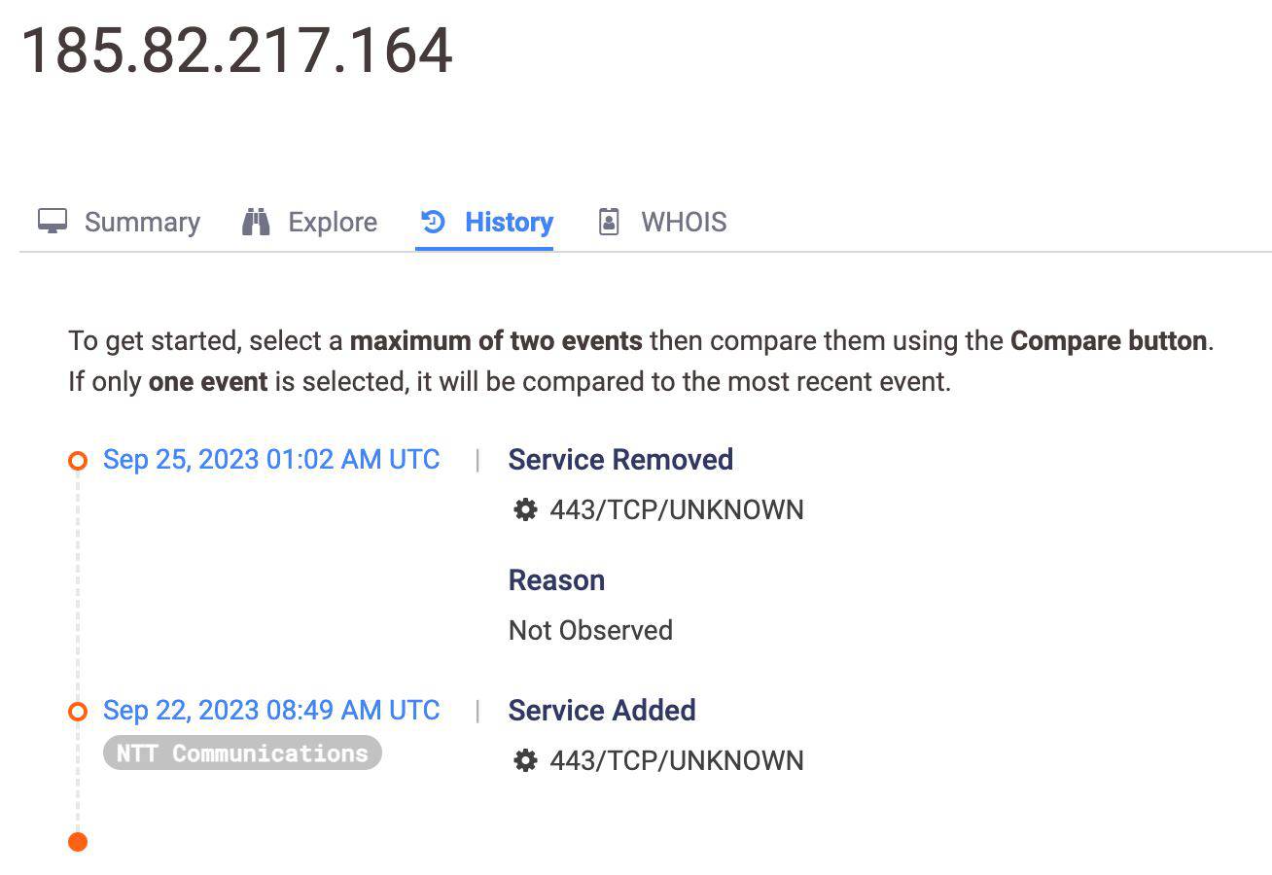This screenshot has height=875, width=1272.
Task: Click the Summary monitor icon
Action: (53, 222)
